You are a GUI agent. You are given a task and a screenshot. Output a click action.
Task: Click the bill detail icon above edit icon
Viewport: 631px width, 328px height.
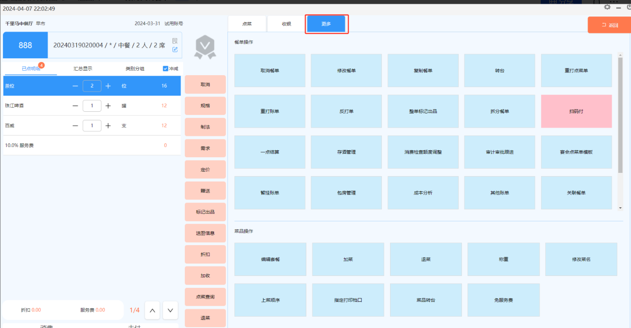pos(175,41)
